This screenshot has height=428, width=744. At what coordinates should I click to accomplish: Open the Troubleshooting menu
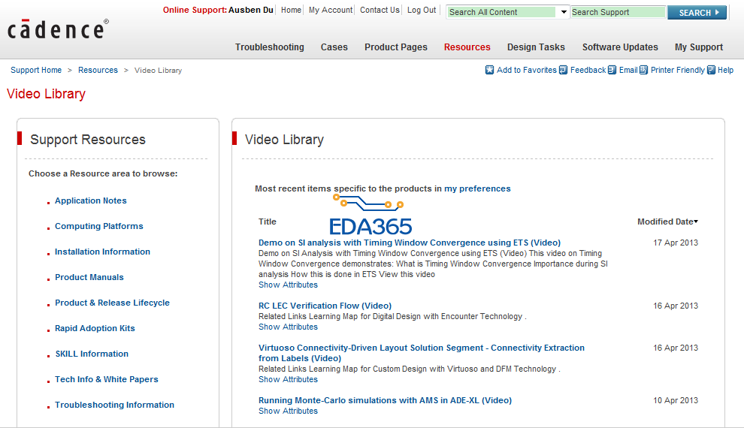(x=270, y=47)
